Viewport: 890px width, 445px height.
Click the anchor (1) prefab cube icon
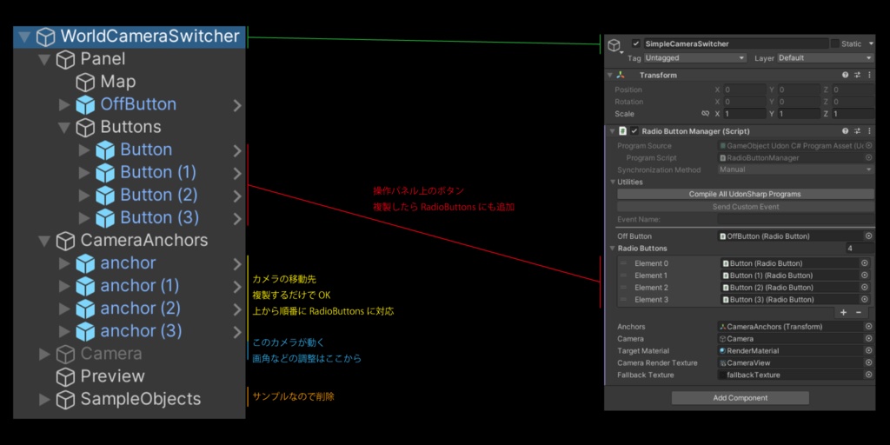coord(85,287)
